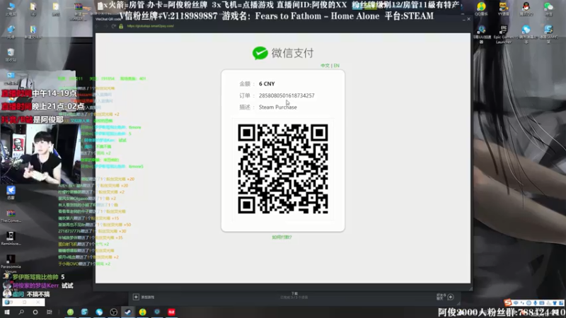Image resolution: width=566 pixels, height=318 pixels.
Task: Open taskbar search magnifier
Action: pos(21,312)
